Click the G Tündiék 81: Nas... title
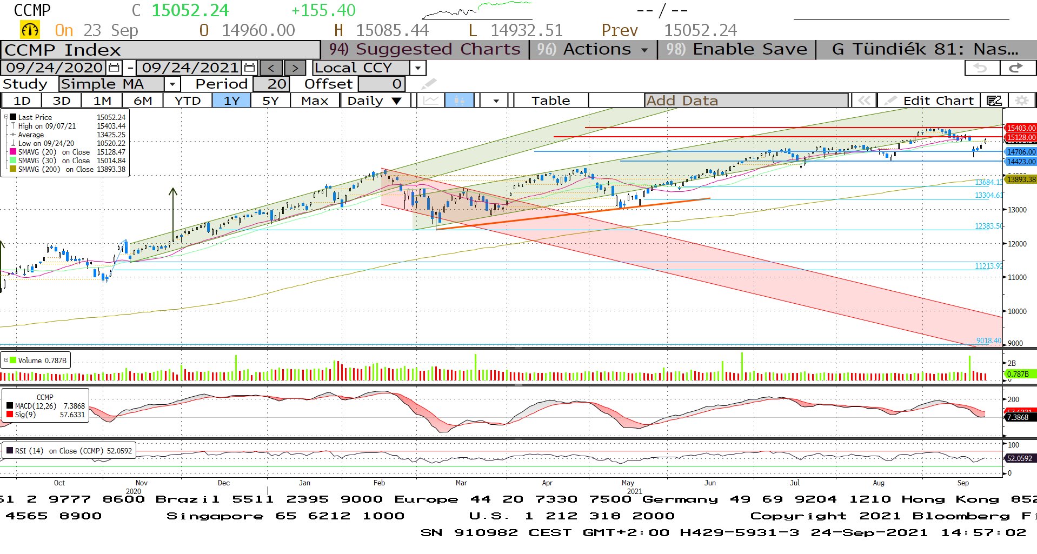 pos(926,49)
